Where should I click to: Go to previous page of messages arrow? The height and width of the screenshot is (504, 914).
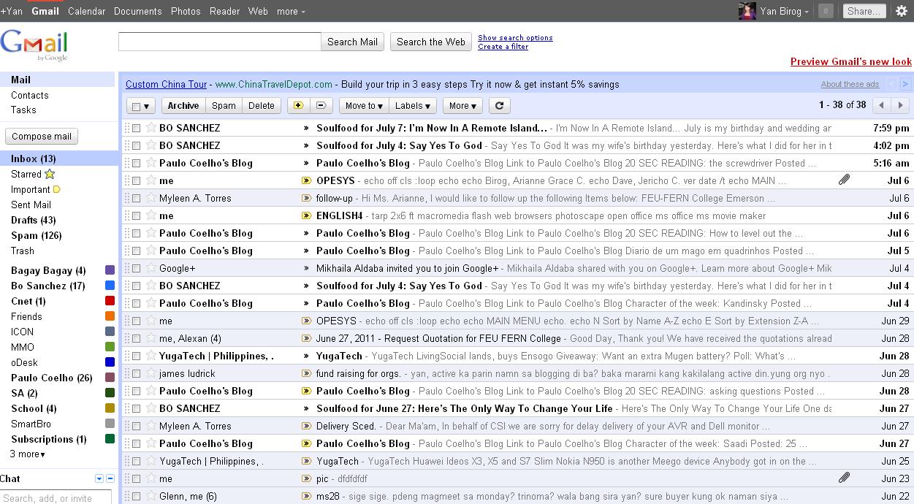point(881,105)
